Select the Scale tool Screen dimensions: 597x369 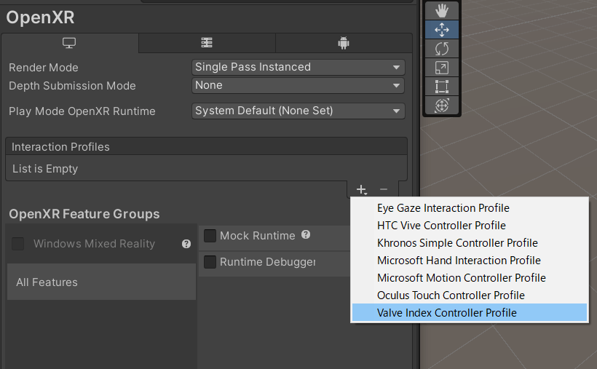click(x=442, y=68)
